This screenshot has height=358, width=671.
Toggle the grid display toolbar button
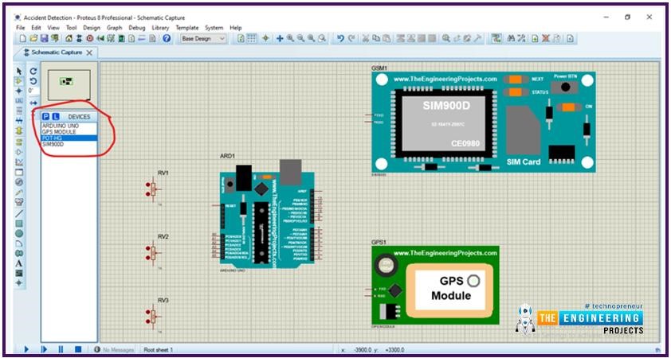tap(252, 38)
